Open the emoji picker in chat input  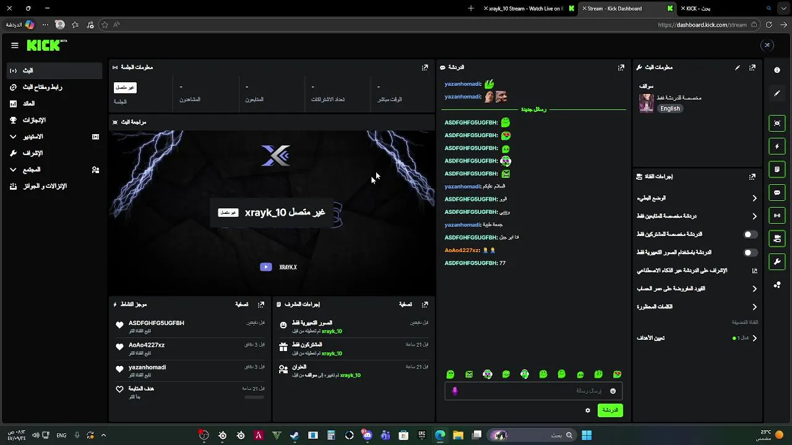pyautogui.click(x=613, y=391)
